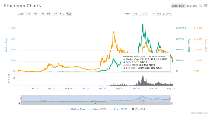
Task: Click the Market Cap vertical axis title
Action: tap(6, 45)
